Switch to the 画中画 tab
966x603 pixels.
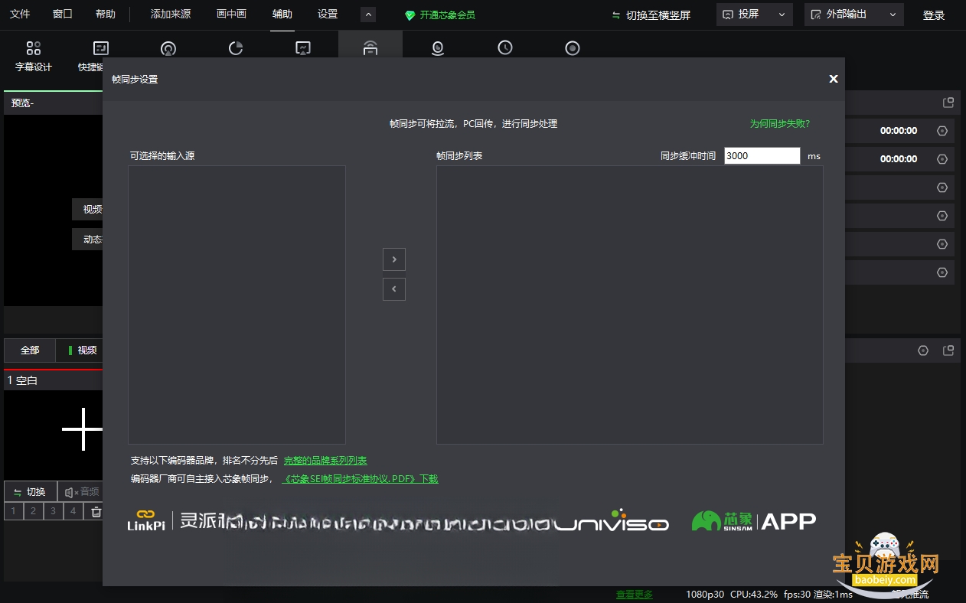232,14
